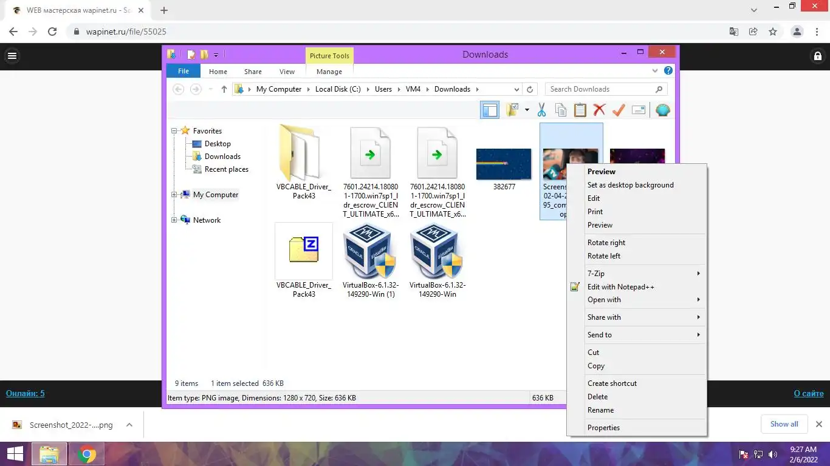Choose Rename in context menu

(637, 410)
